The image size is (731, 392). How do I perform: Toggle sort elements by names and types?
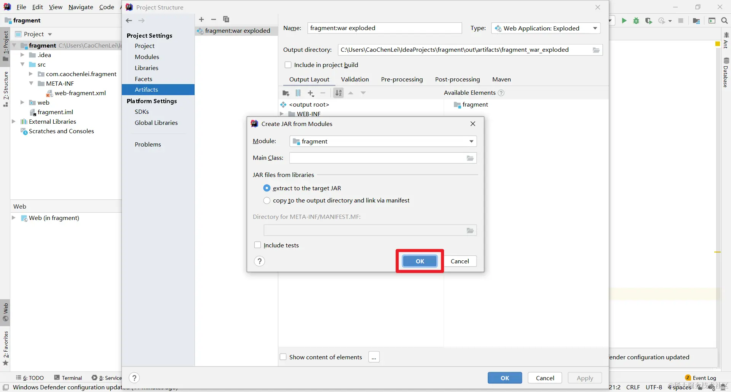(x=338, y=93)
